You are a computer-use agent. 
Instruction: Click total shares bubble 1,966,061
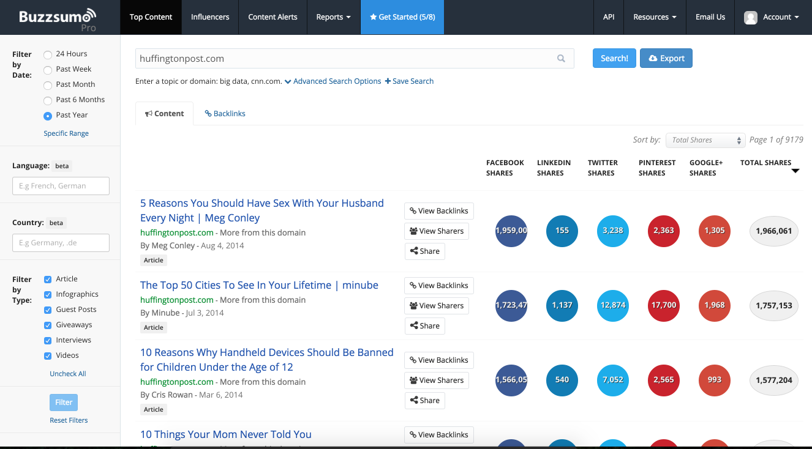(774, 231)
